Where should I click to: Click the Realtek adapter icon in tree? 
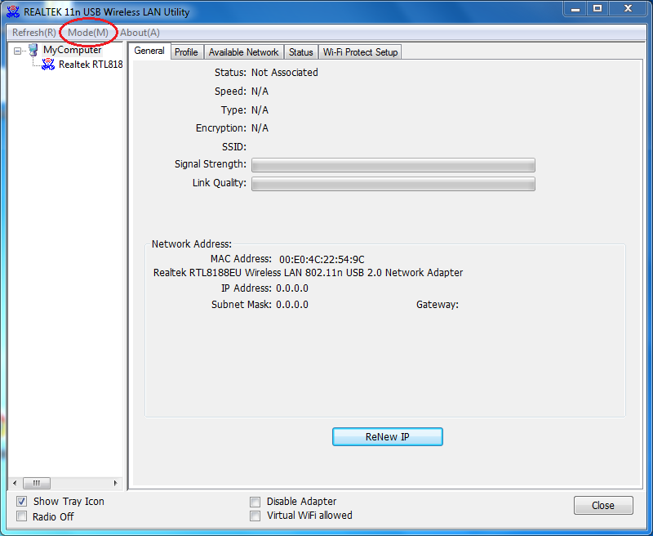click(48, 65)
